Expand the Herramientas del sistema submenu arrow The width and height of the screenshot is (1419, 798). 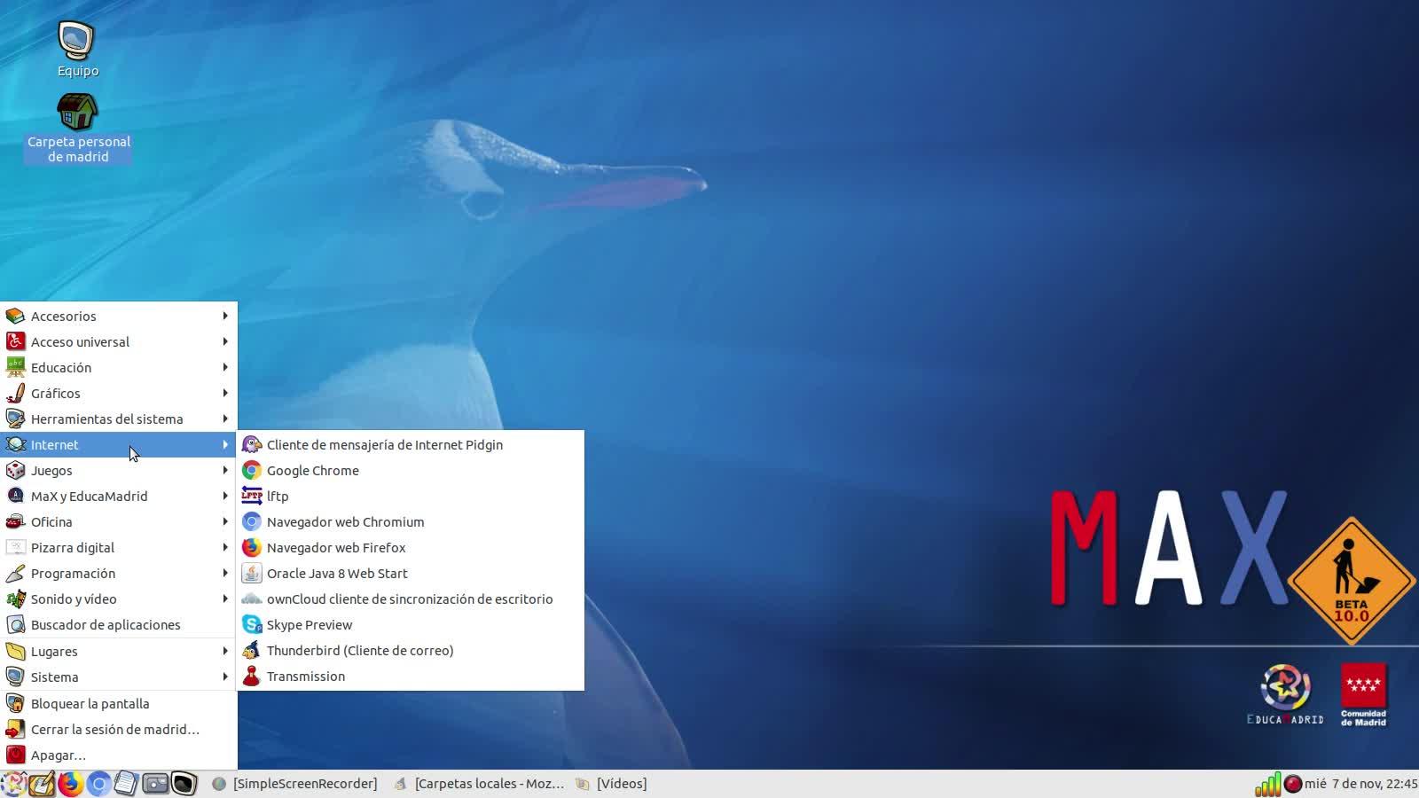[x=225, y=419]
